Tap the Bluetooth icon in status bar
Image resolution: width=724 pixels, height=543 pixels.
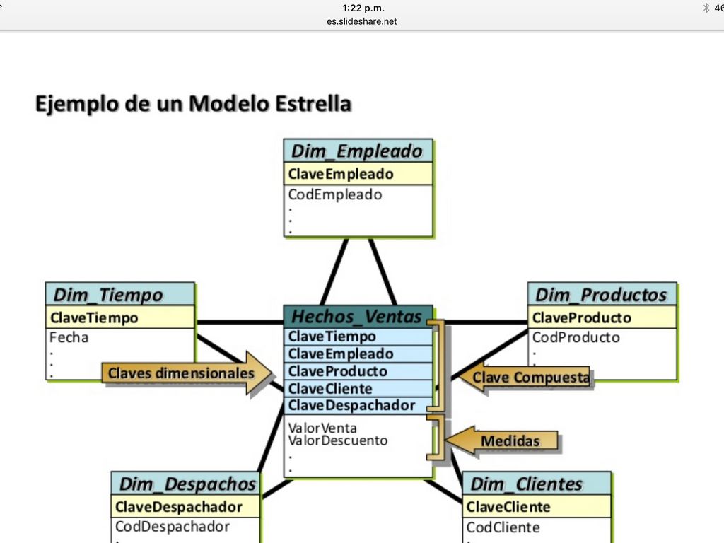coord(706,8)
